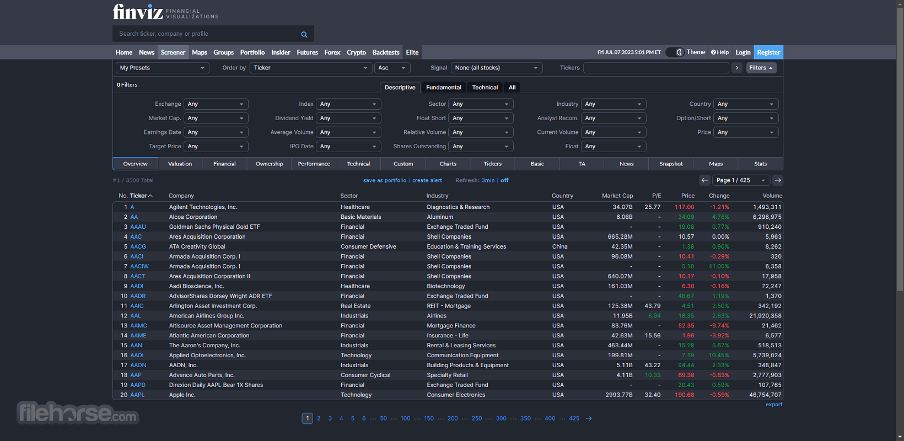904x441 pixels.
Task: Open the Snapshot view tab
Action: point(671,164)
